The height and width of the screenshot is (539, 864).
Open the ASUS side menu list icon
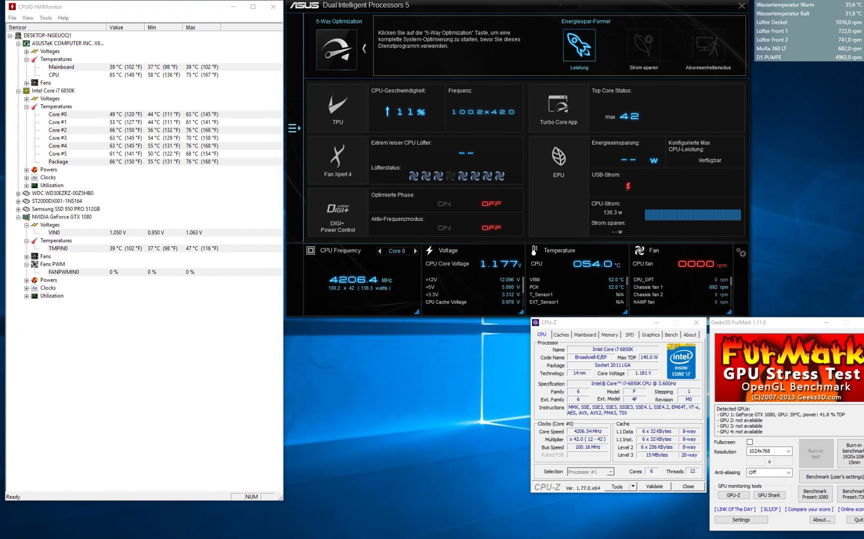(294, 128)
